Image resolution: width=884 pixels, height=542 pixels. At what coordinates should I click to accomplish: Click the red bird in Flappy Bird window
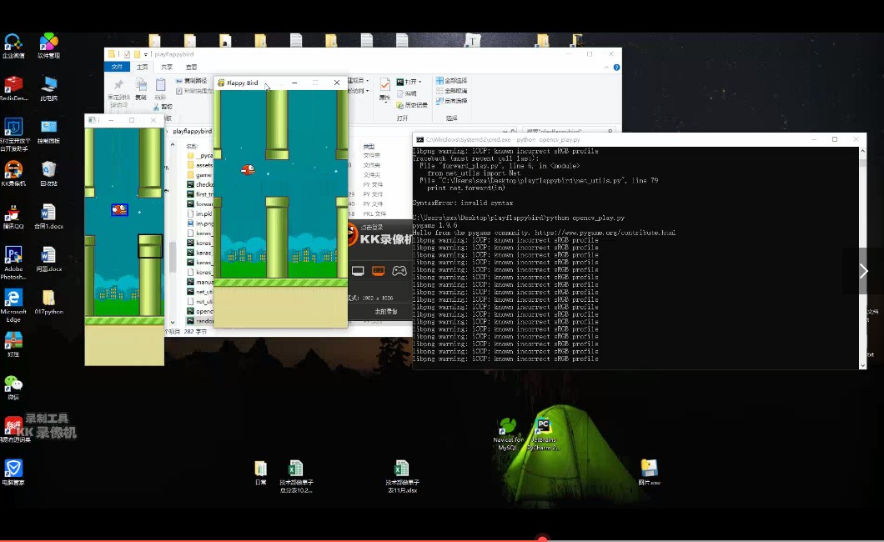coord(248,169)
